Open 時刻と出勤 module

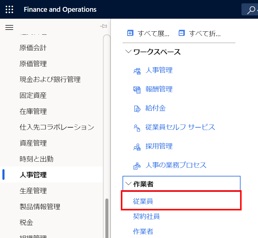(x=36, y=159)
